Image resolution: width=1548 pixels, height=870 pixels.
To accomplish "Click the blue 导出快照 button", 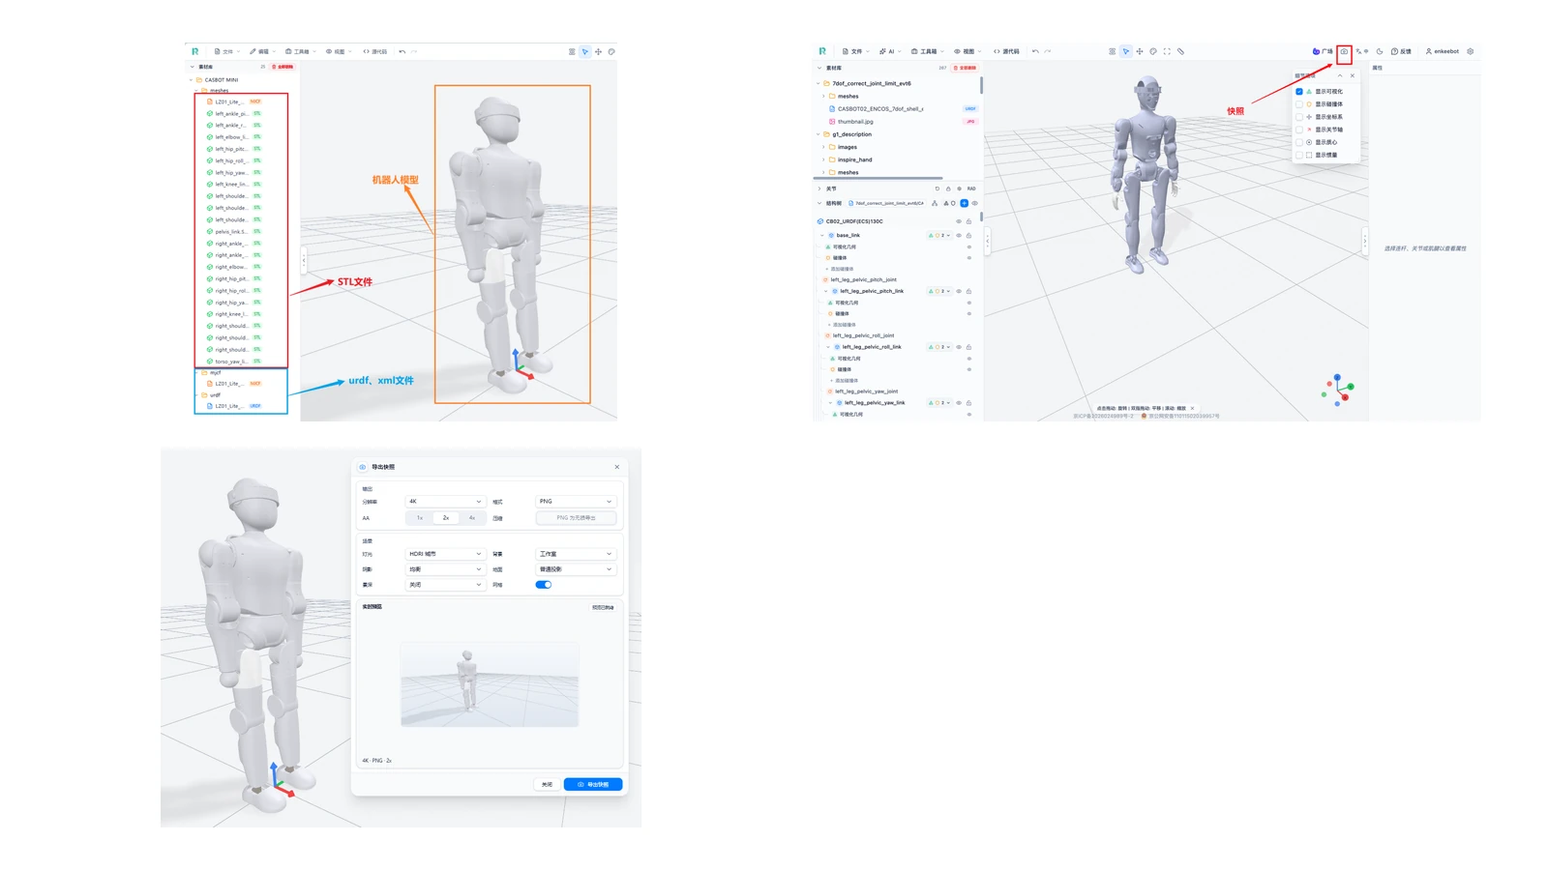I will coord(593,784).
